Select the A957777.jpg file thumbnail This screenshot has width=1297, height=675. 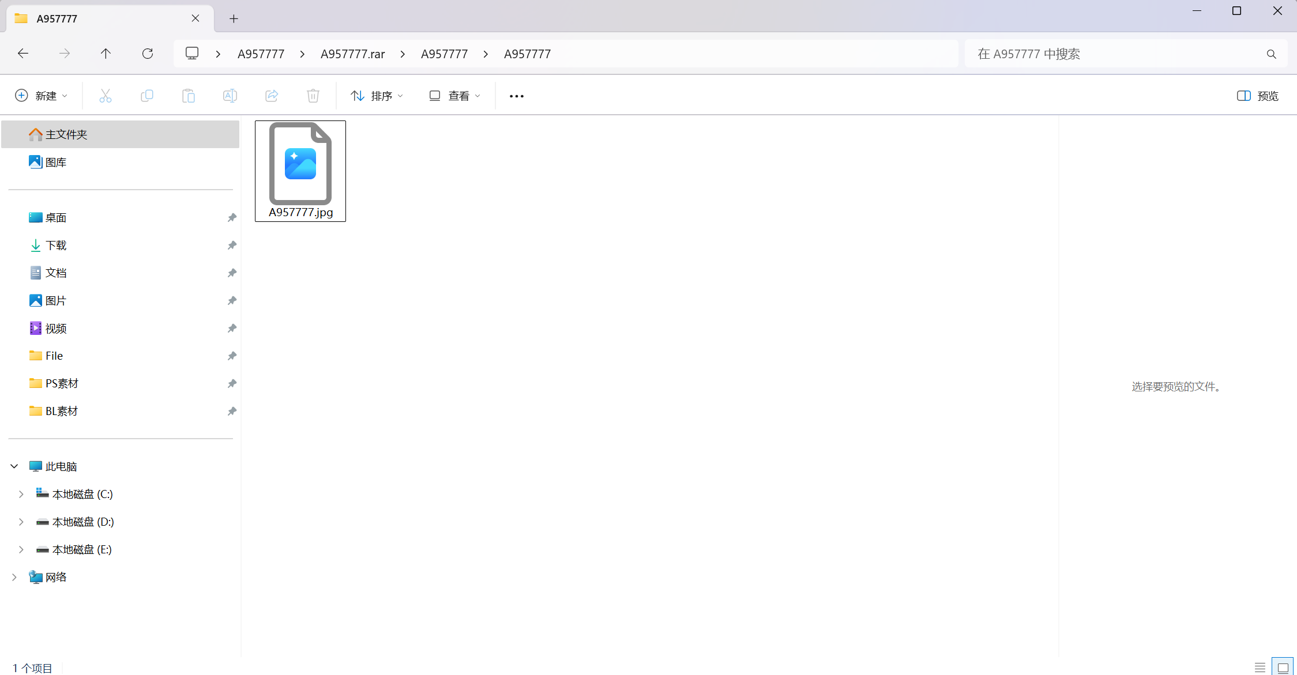coord(300,171)
